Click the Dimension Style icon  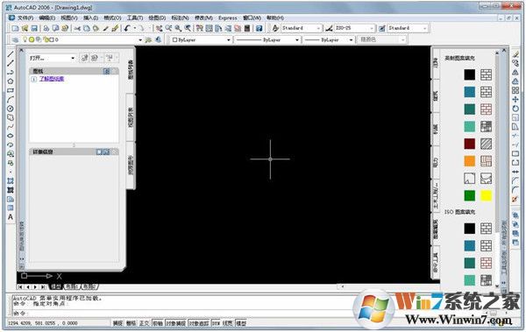pos(329,29)
